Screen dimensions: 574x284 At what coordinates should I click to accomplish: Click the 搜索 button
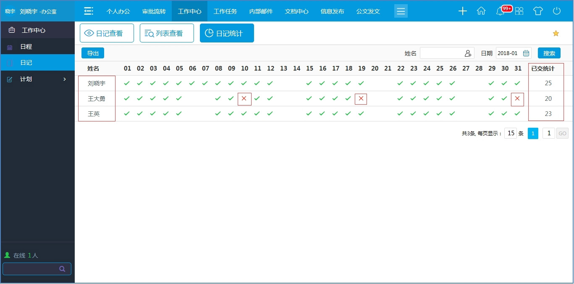point(549,53)
